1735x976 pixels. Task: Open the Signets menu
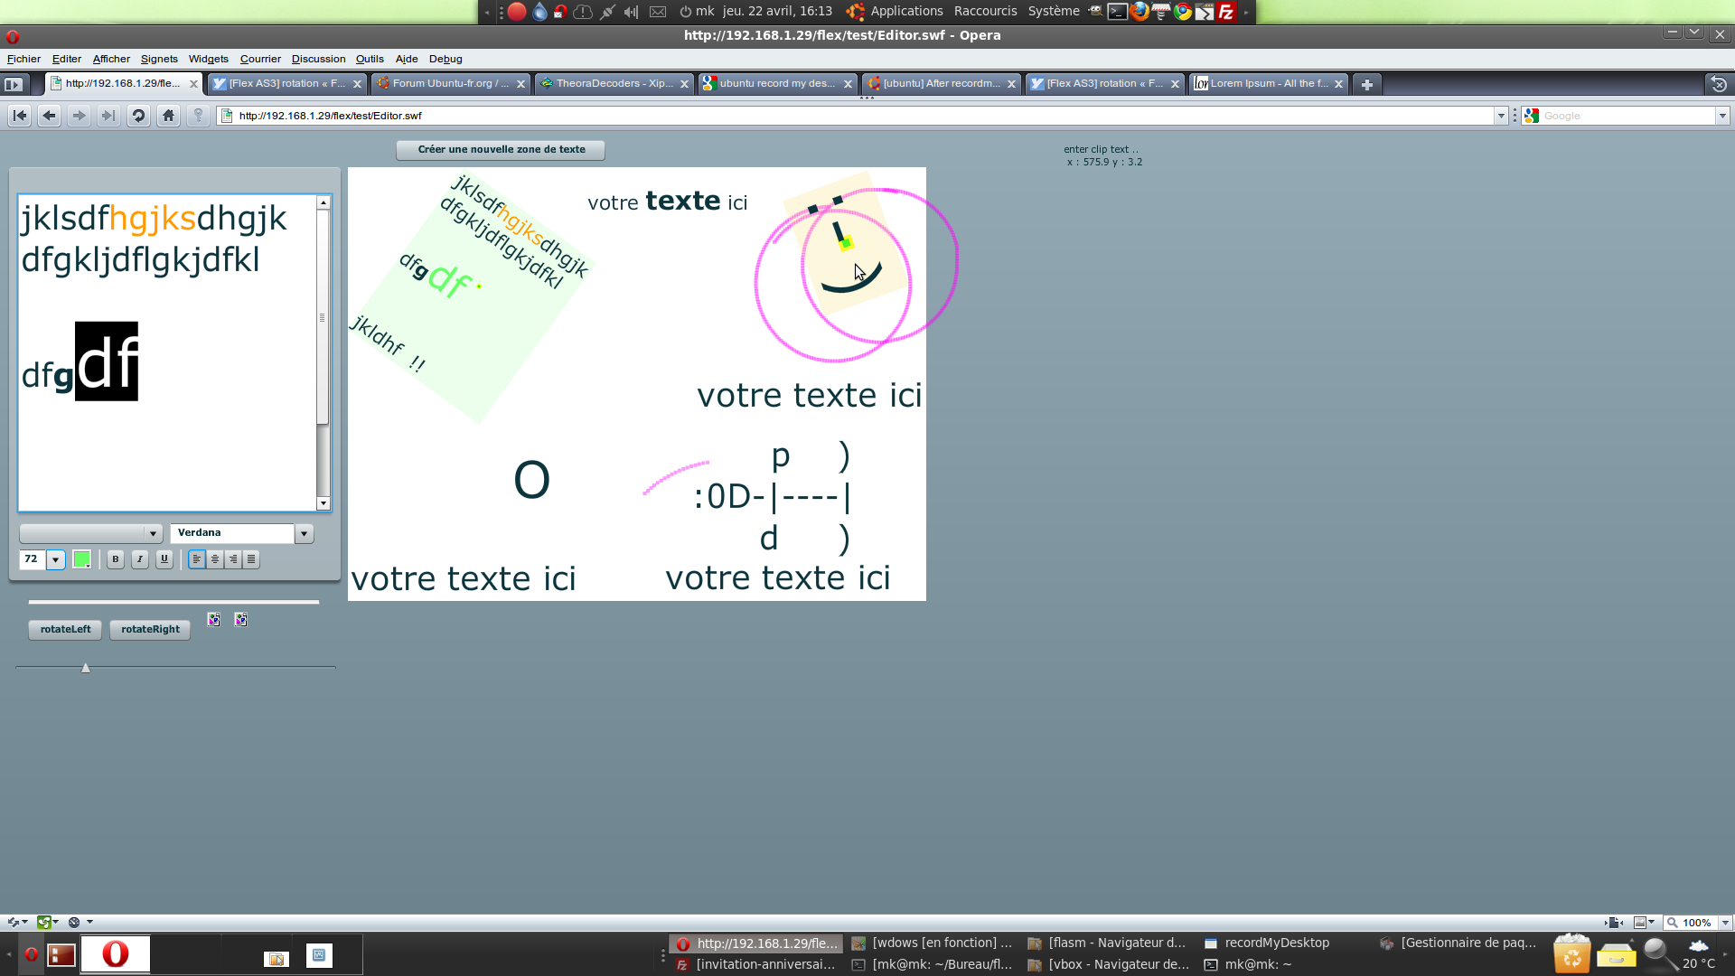click(x=159, y=59)
